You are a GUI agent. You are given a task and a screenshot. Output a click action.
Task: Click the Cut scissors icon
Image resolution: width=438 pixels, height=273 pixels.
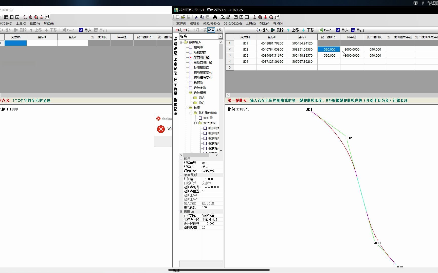196,17
